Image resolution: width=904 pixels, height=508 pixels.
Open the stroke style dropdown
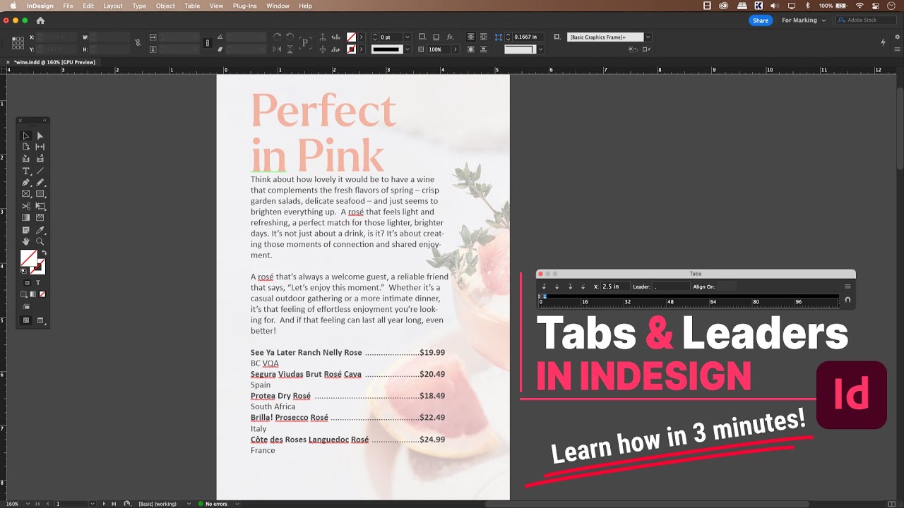pyautogui.click(x=407, y=49)
